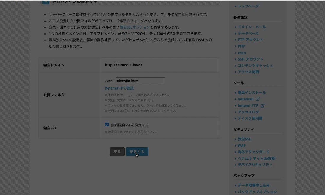Click external-link icon next to hetemail
Screen dimensions: 325x195
click(x=258, y=99)
